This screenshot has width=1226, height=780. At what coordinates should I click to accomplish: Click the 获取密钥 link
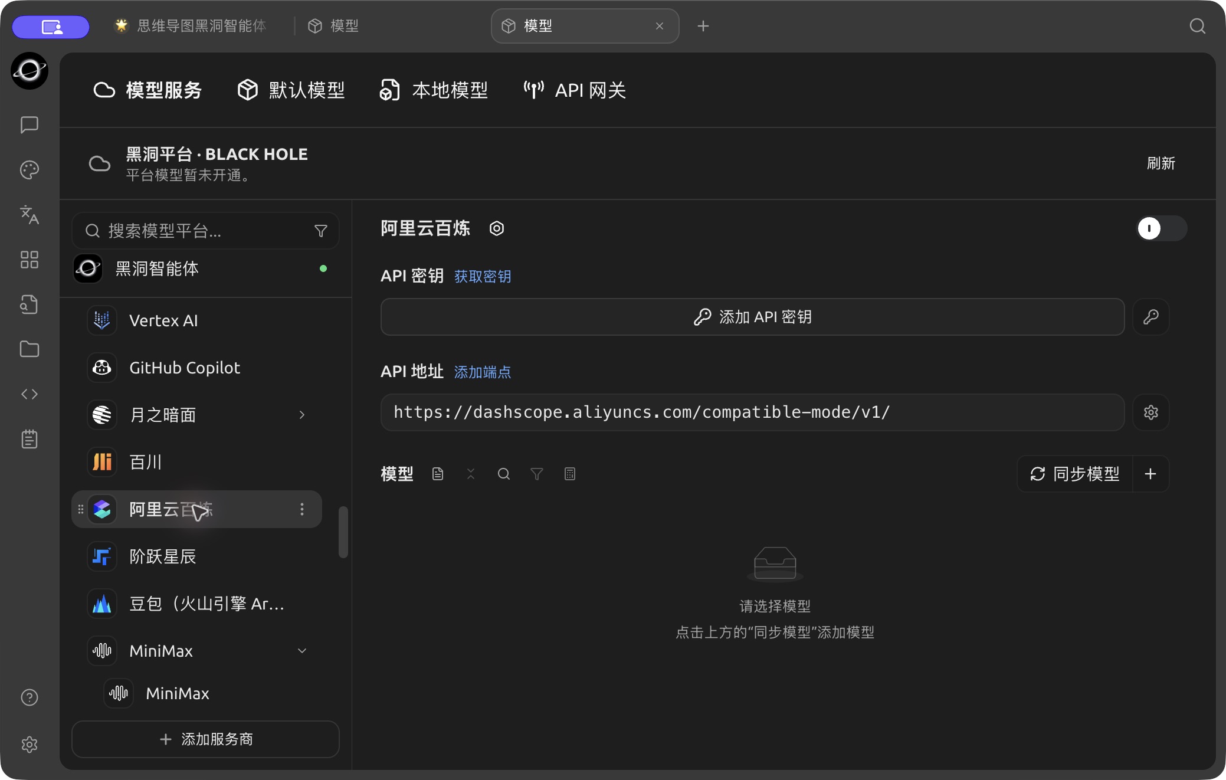tap(483, 276)
